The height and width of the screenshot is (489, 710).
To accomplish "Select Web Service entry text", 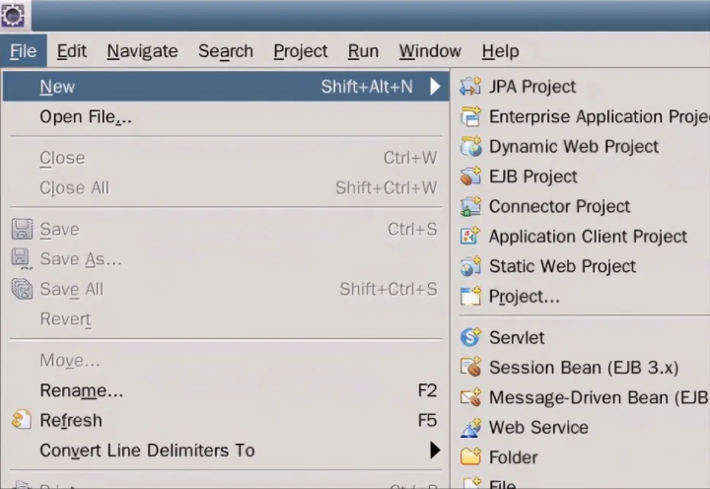I will (x=538, y=428).
